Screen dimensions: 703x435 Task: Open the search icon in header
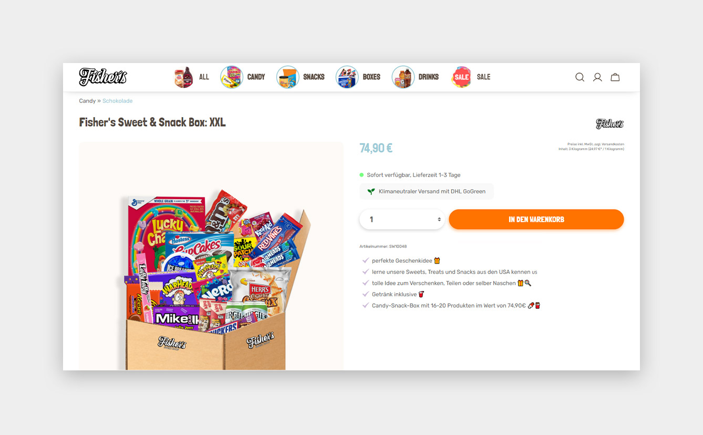(580, 77)
